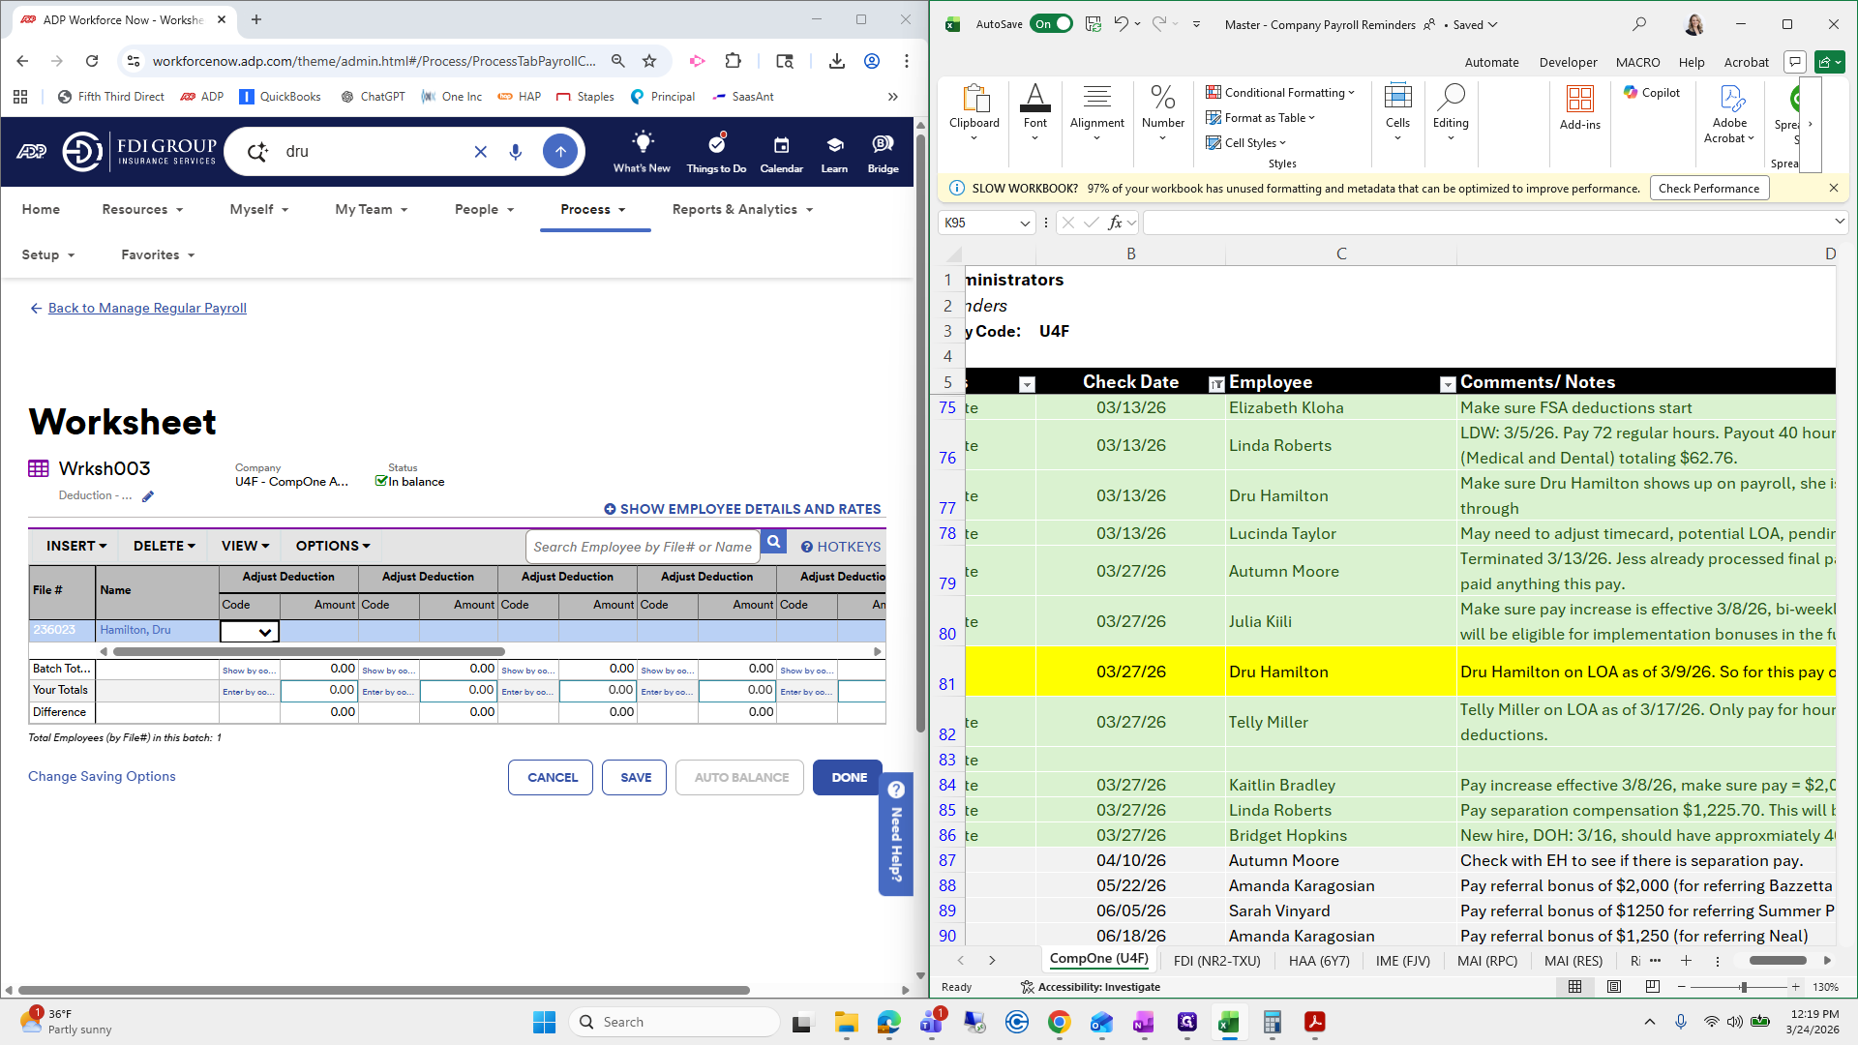
Task: Click the Excel zoom slider handle
Action: point(1743,987)
